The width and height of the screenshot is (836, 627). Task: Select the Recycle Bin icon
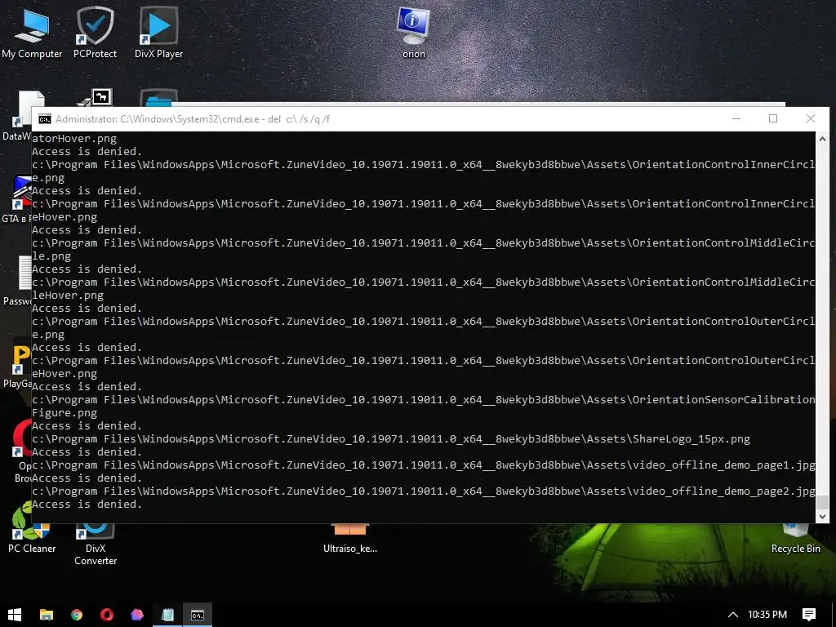coord(795,540)
